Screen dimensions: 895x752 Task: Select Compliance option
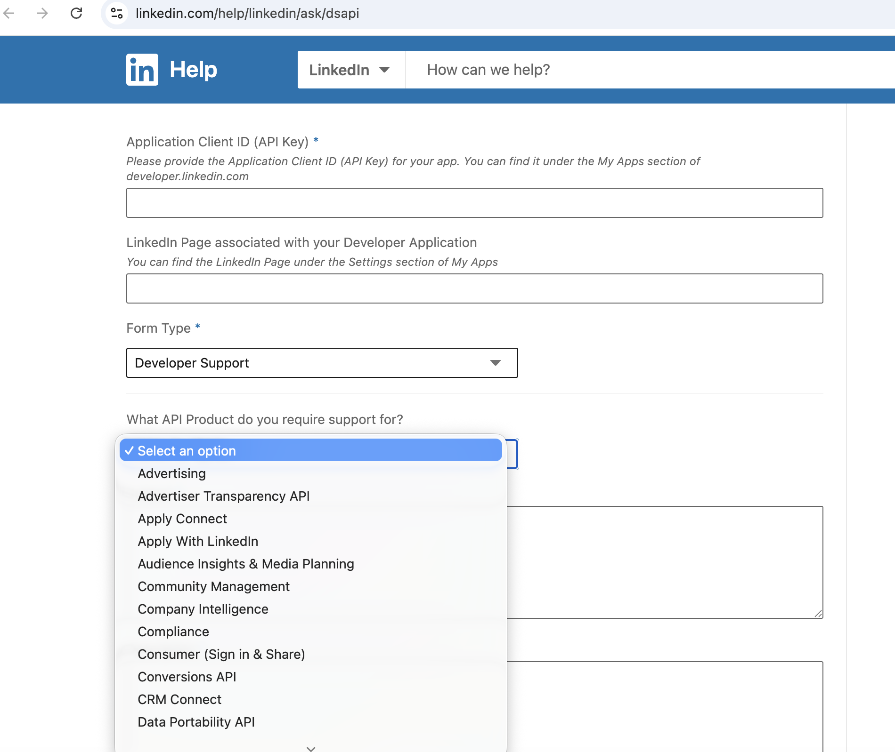(x=311, y=632)
